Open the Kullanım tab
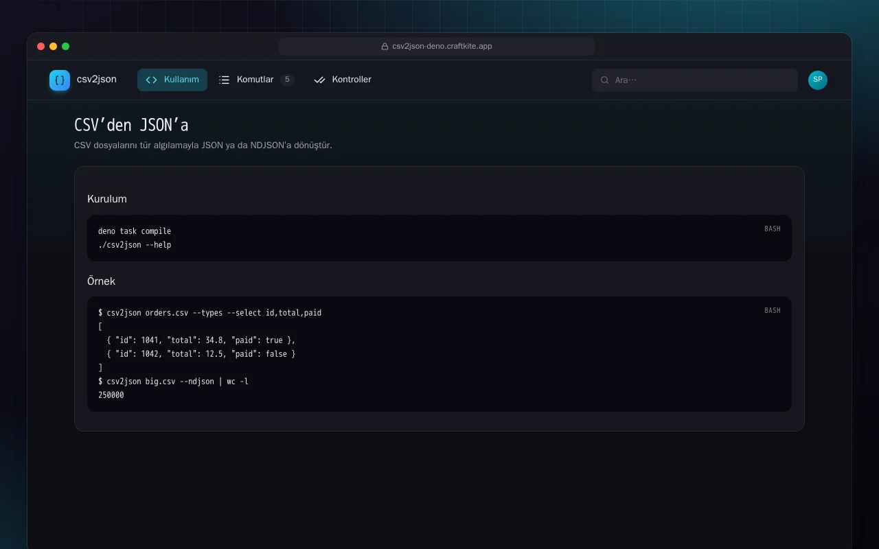This screenshot has height=549, width=879. 172,80
